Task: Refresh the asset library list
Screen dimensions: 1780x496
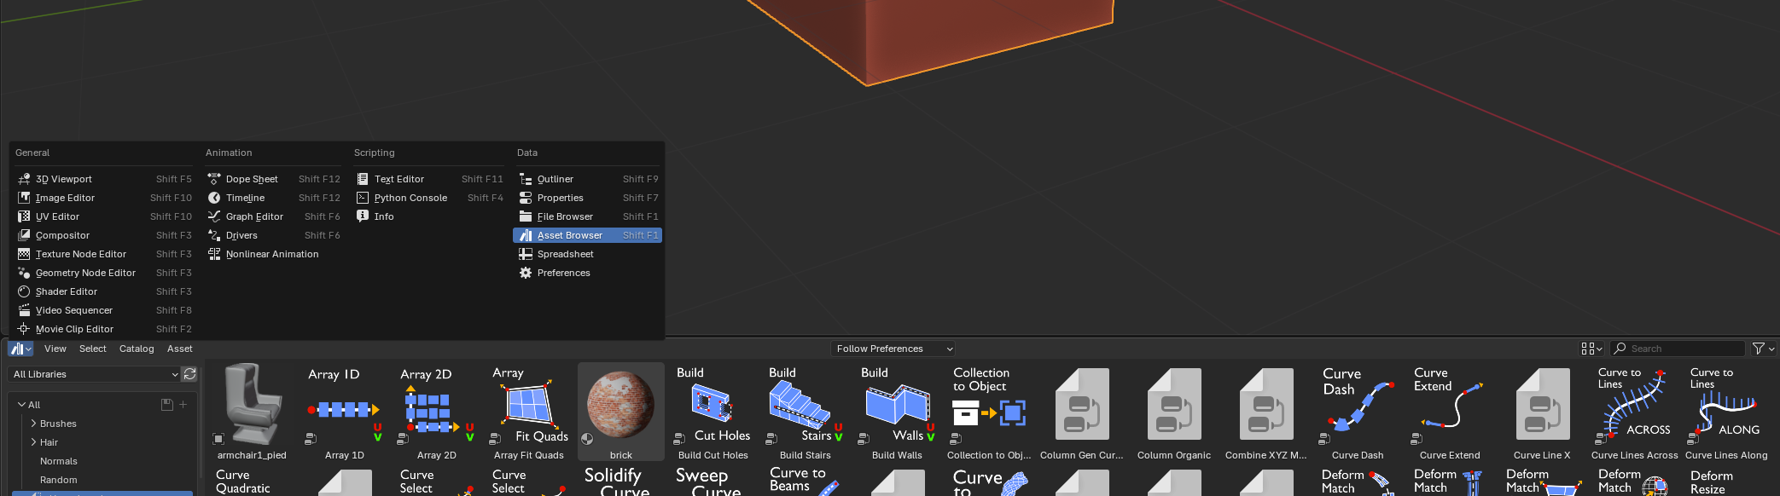Action: point(189,374)
